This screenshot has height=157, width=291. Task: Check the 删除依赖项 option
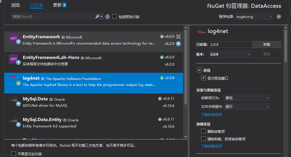tap(203, 131)
